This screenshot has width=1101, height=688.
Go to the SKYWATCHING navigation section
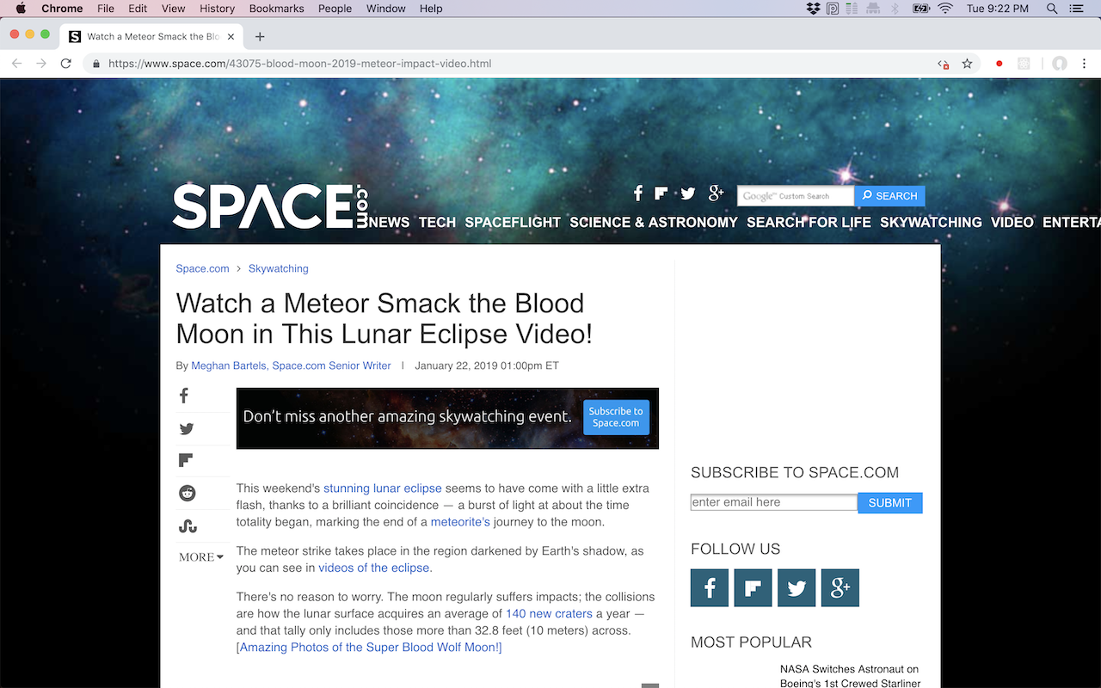[x=931, y=222]
